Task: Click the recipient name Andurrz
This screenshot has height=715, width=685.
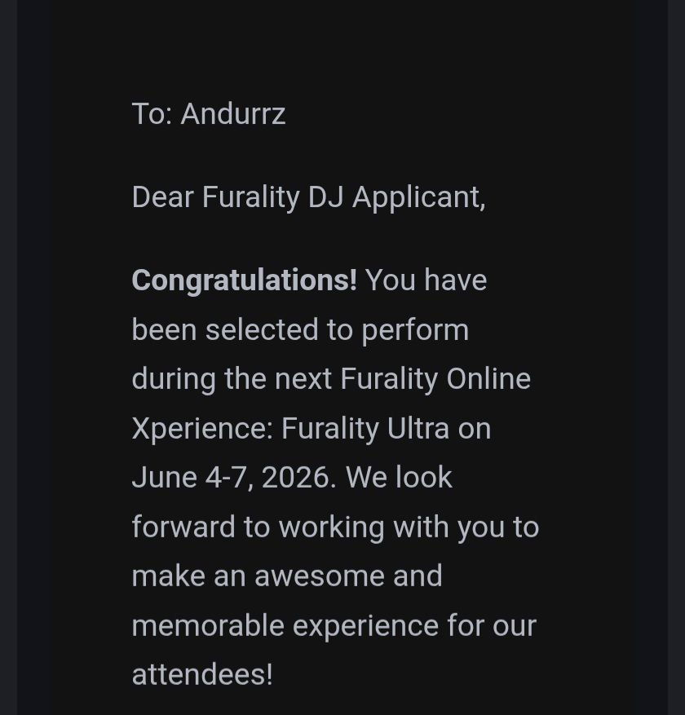Action: click(x=233, y=114)
